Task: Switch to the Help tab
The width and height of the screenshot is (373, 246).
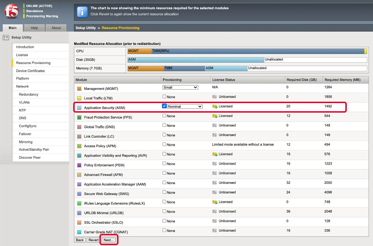Action: [34, 28]
